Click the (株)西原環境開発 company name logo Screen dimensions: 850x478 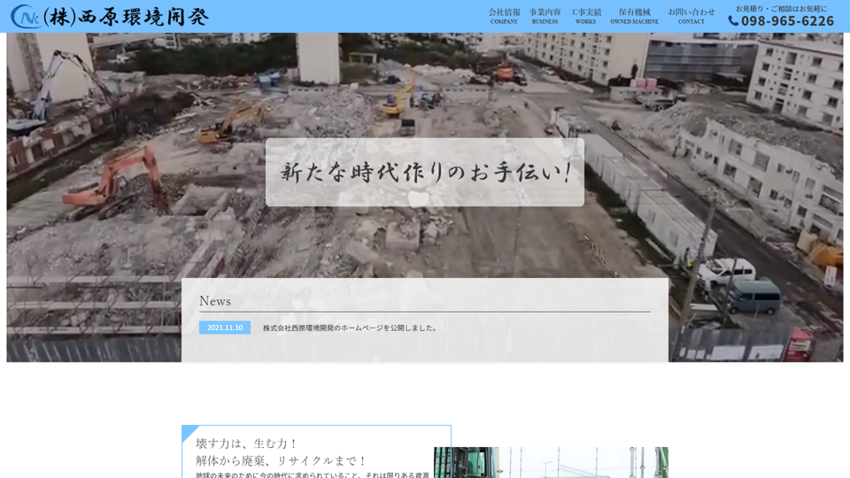[126, 17]
